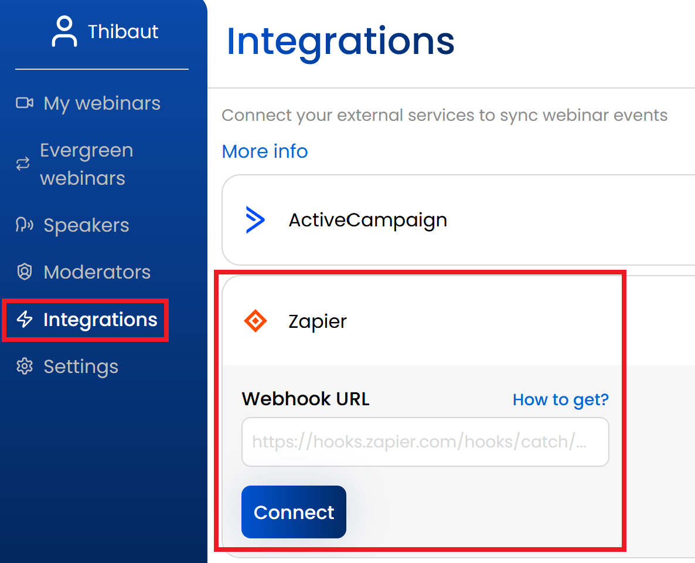Click the Evergreen webinars loop icon
695x563 pixels.
[x=23, y=164]
